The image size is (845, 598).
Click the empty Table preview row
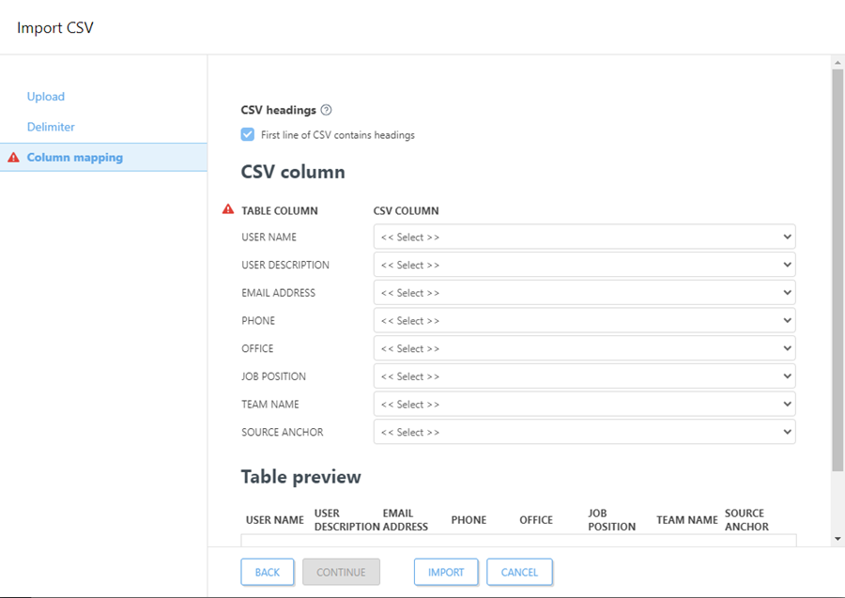tap(516, 543)
